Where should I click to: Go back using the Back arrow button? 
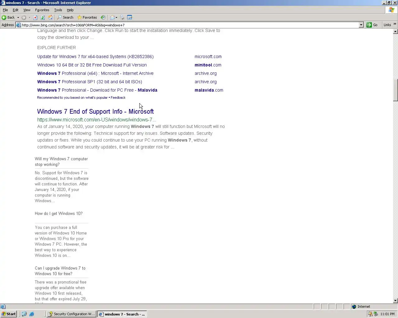[8, 17]
